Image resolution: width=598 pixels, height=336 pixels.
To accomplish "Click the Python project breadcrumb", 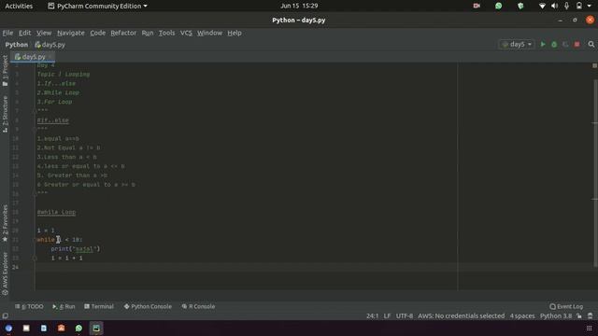I will tap(17, 45).
